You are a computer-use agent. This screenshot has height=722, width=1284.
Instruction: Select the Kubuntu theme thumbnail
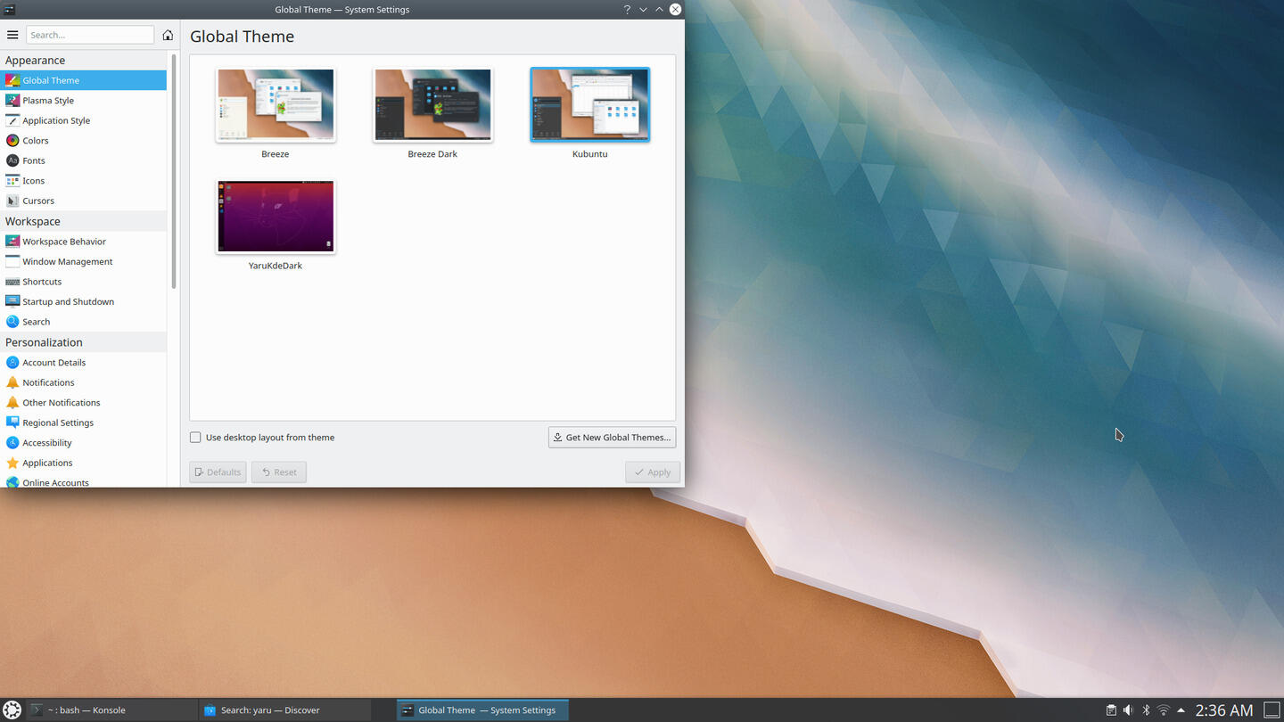(589, 105)
